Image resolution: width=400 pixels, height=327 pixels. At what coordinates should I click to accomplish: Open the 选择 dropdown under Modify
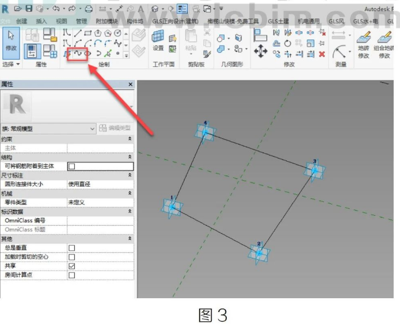point(11,64)
